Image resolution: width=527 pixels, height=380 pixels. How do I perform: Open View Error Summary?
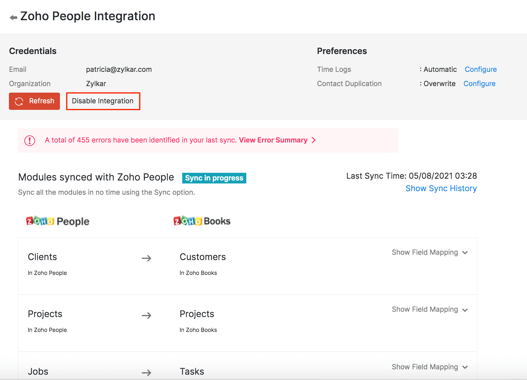[x=273, y=140]
